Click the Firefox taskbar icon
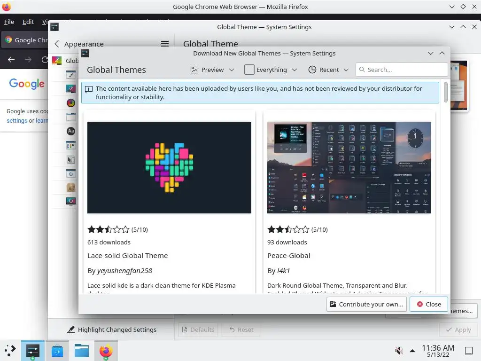This screenshot has width=481, height=361. [106, 351]
